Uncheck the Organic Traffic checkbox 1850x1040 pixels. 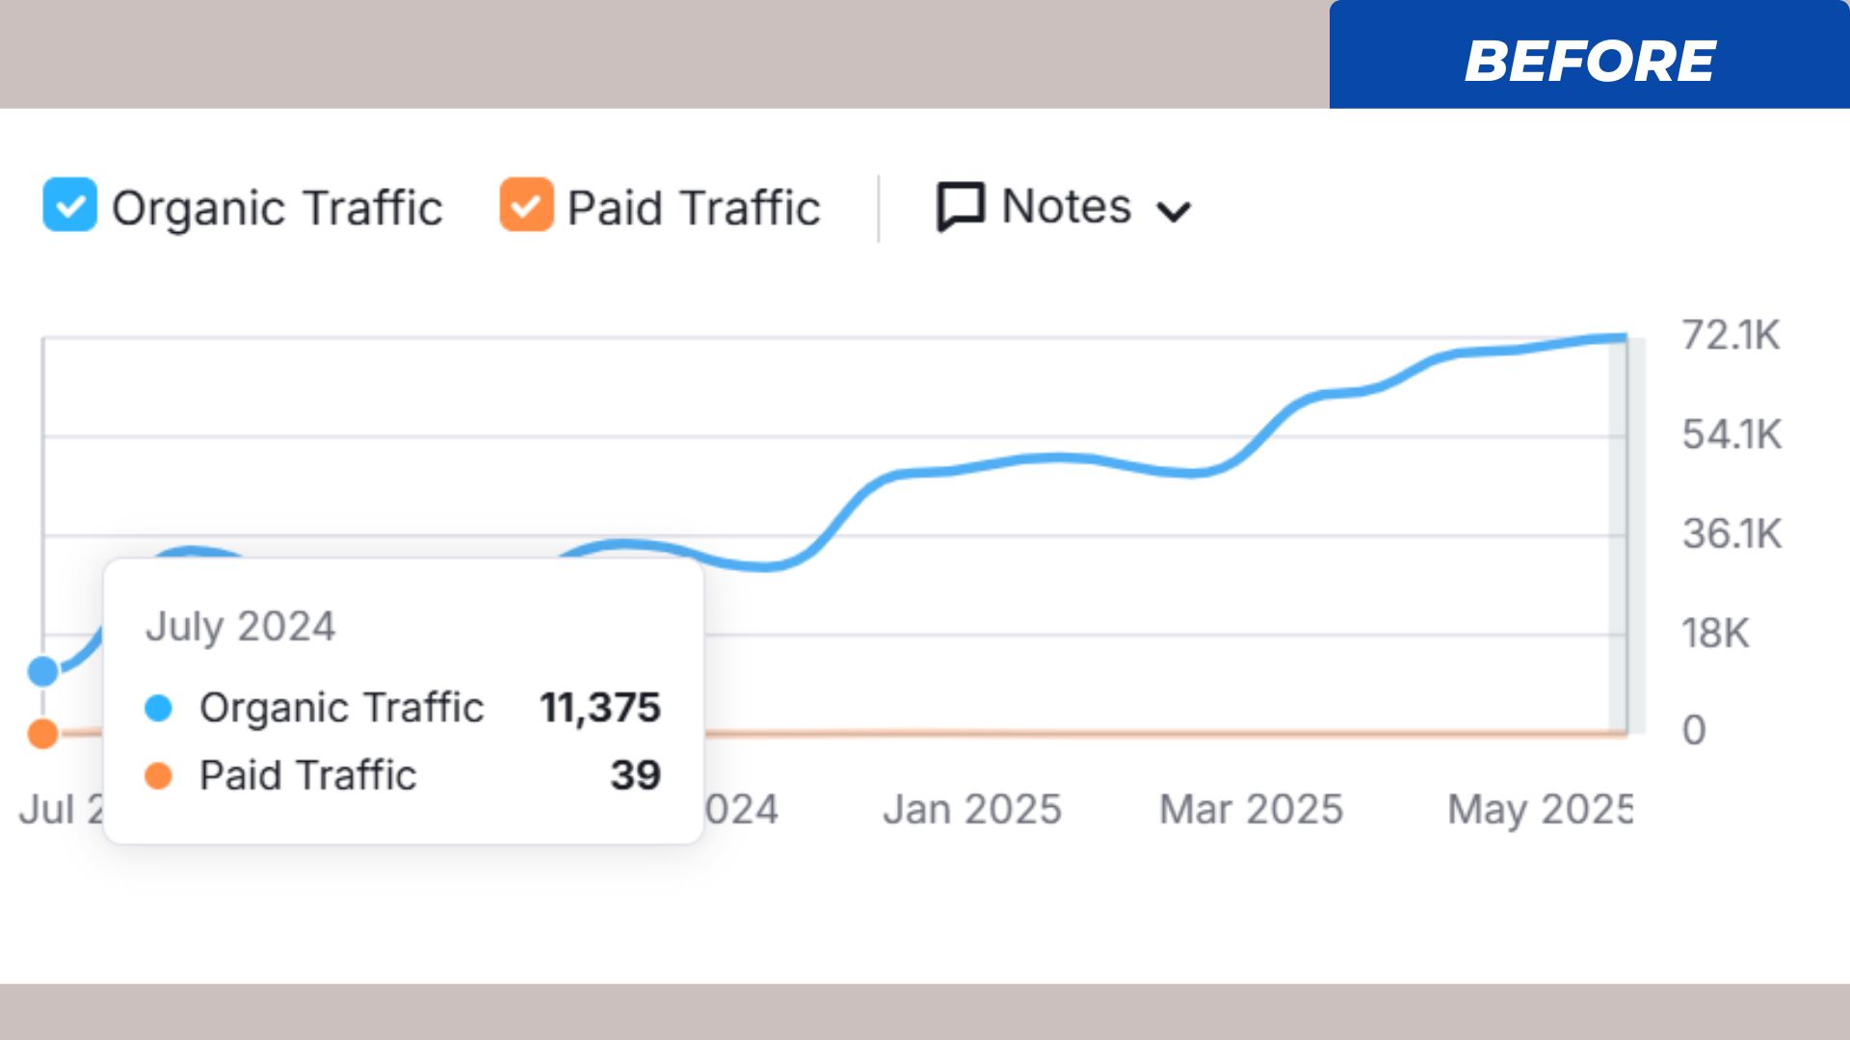(69, 205)
